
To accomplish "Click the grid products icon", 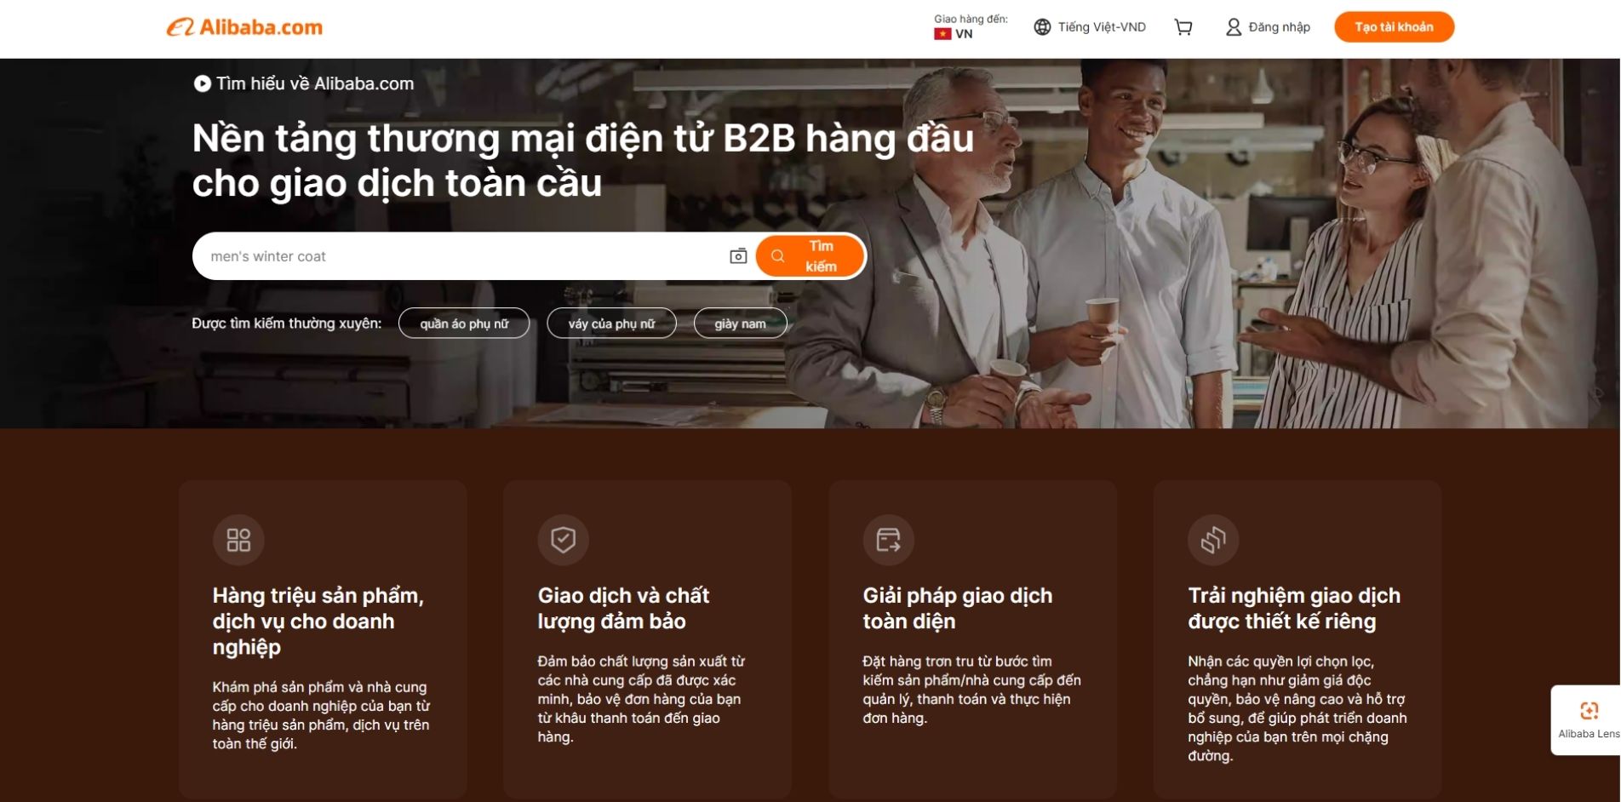I will click(x=238, y=540).
